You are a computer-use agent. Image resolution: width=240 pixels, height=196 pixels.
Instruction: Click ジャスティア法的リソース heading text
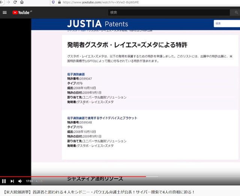pos(95,178)
